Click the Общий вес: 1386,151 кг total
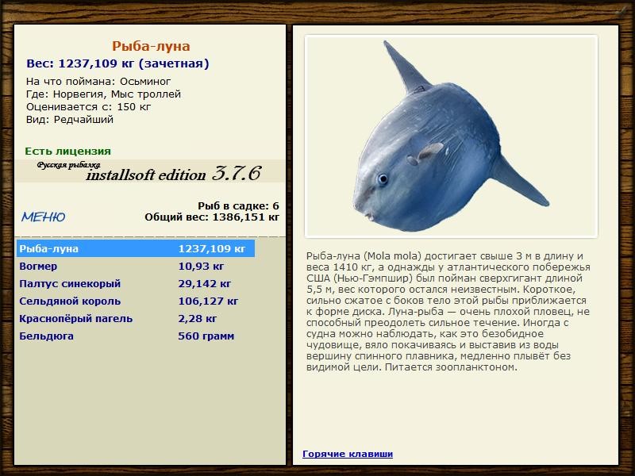 coord(212,217)
